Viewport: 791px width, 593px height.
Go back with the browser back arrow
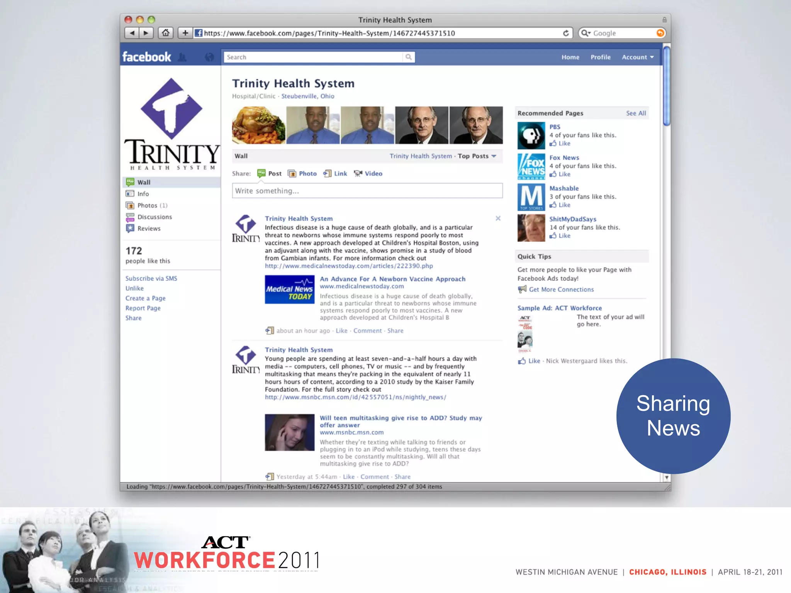click(132, 33)
